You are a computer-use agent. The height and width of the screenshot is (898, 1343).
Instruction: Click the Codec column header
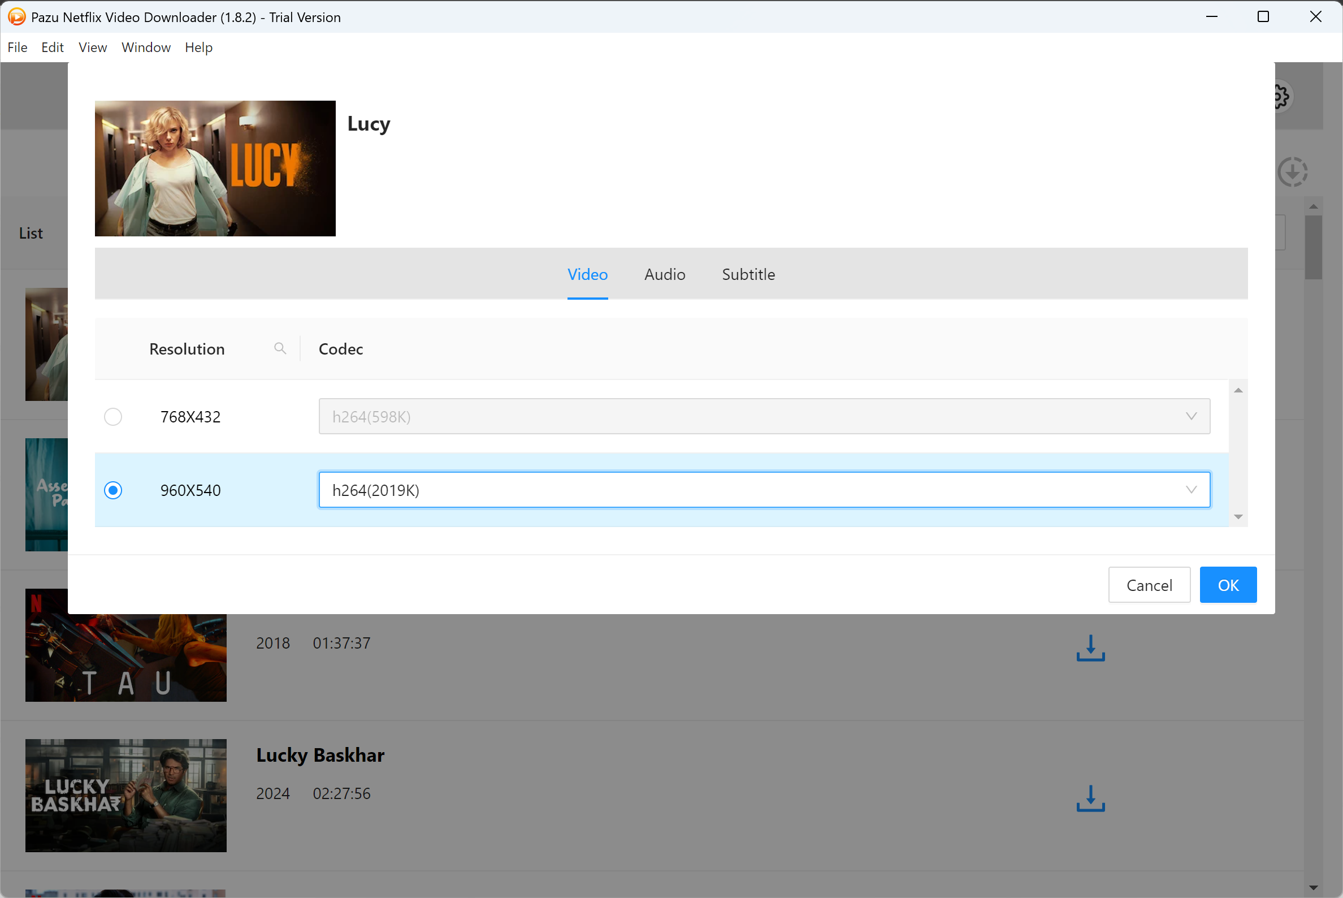pos(341,349)
